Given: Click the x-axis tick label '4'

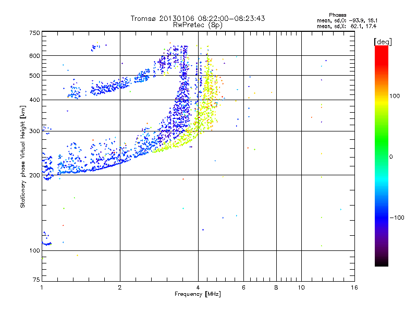Looking at the screenshot, I should pyautogui.click(x=198, y=287).
